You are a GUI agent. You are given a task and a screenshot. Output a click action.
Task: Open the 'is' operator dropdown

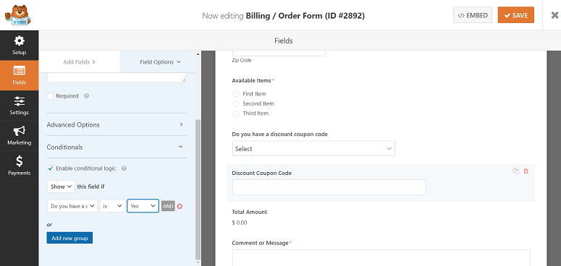click(112, 206)
